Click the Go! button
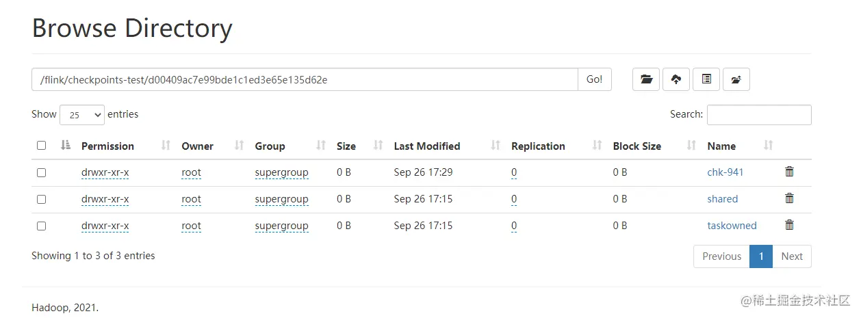The height and width of the screenshot is (318, 861). pyautogui.click(x=595, y=79)
